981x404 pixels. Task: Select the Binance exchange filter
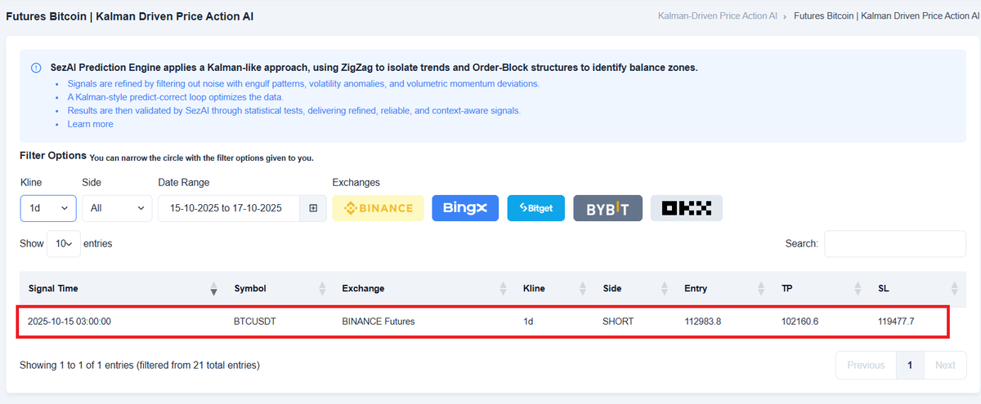(x=378, y=208)
